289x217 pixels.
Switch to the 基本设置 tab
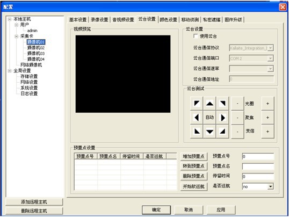(x=78, y=19)
